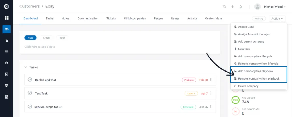This screenshot has height=117, width=292.
Task: Click the plus icon in top bar
Action: click(x=232, y=7)
